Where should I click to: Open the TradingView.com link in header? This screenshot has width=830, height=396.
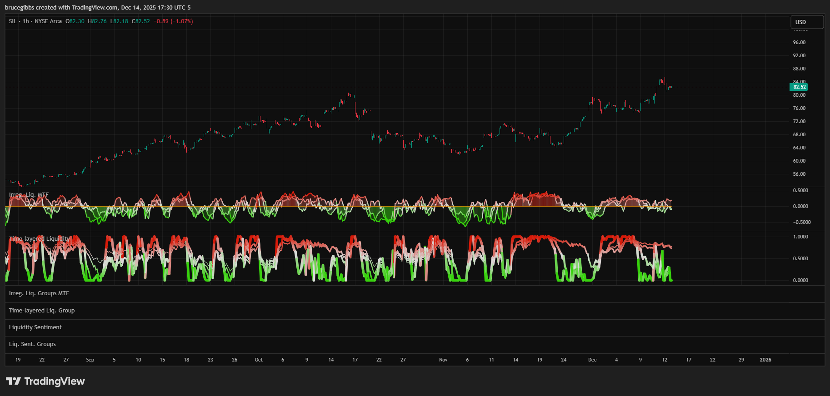coord(95,8)
